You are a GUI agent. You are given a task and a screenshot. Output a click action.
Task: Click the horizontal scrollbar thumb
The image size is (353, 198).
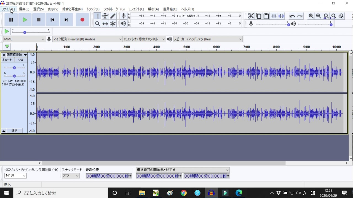[164, 163]
